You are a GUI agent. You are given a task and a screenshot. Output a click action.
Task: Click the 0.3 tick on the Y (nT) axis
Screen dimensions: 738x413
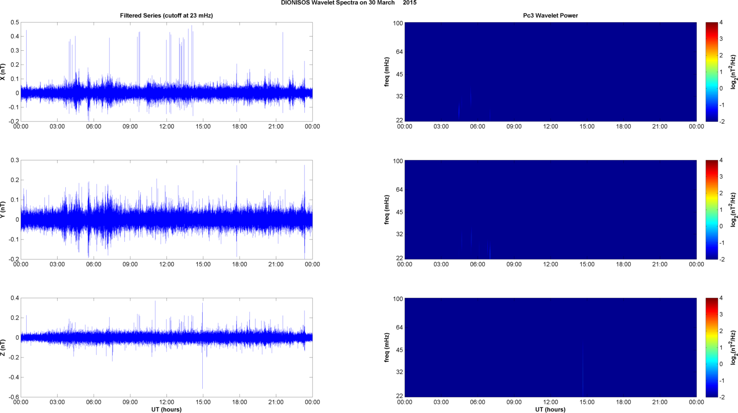click(x=15, y=161)
